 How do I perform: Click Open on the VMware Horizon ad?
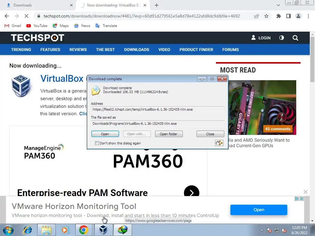click(259, 210)
